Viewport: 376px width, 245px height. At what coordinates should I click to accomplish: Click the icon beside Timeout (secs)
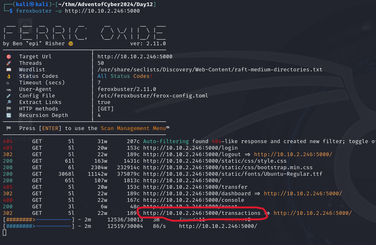click(x=8, y=83)
